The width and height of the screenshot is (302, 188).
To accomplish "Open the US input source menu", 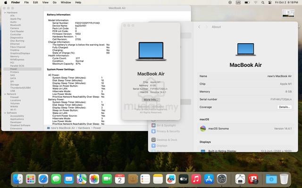I will point(238,2).
